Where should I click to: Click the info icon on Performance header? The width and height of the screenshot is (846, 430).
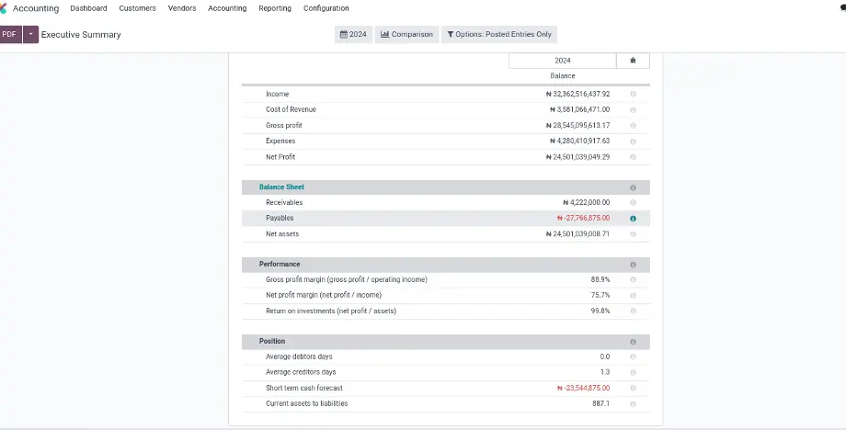pos(633,265)
